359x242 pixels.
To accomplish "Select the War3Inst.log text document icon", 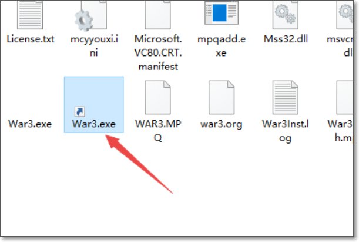I will click(x=286, y=97).
